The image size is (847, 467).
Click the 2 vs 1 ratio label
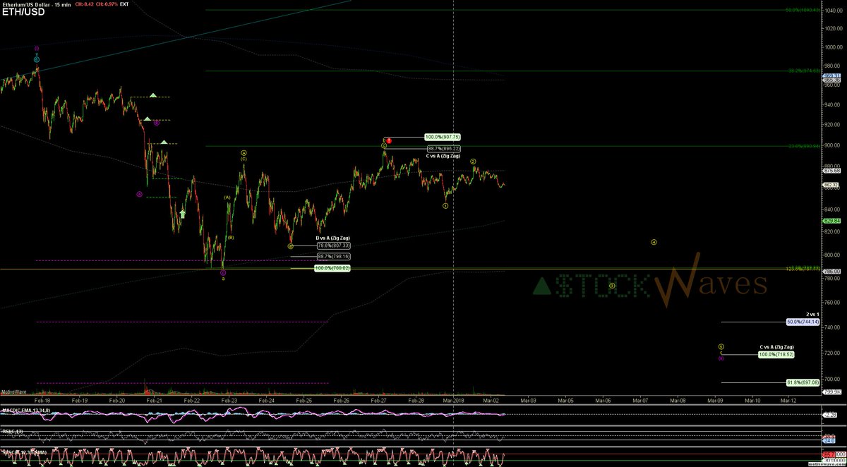(x=812, y=315)
